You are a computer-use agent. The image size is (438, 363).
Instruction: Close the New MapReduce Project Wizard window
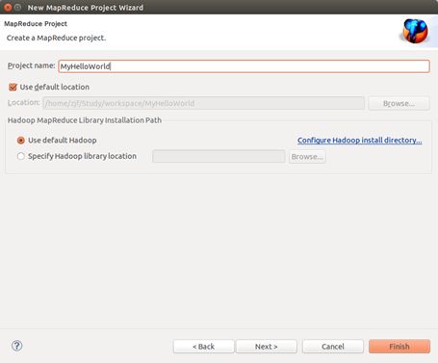(8, 7)
